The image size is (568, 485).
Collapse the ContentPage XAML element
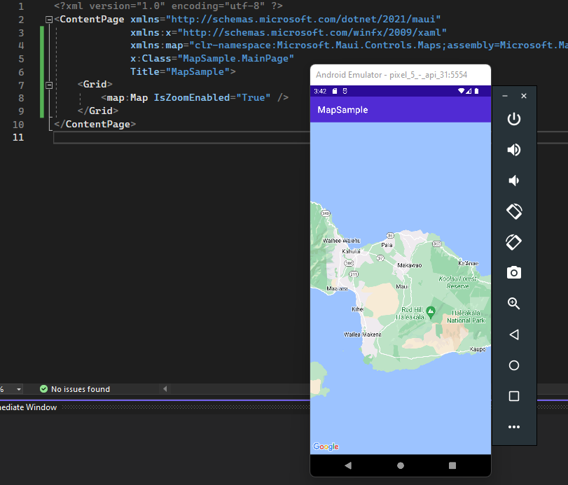[48, 19]
